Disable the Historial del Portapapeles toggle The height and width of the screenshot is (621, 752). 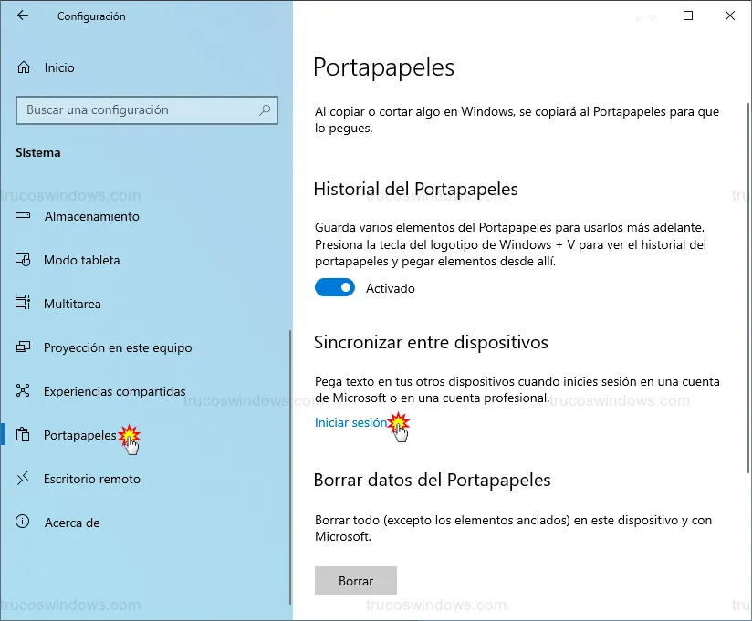[x=334, y=288]
